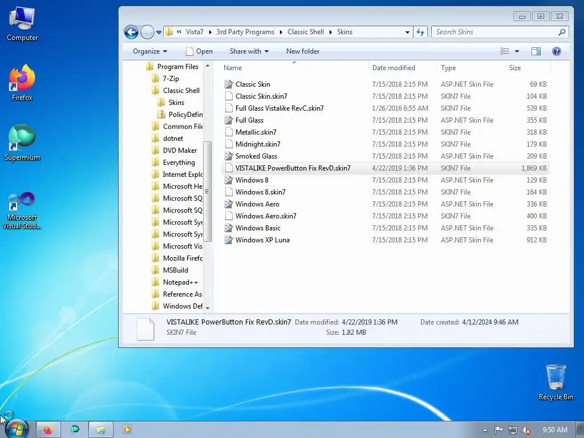584x438 pixels.
Task: Select Windows XP Luna skin file icon
Action: coord(229,240)
